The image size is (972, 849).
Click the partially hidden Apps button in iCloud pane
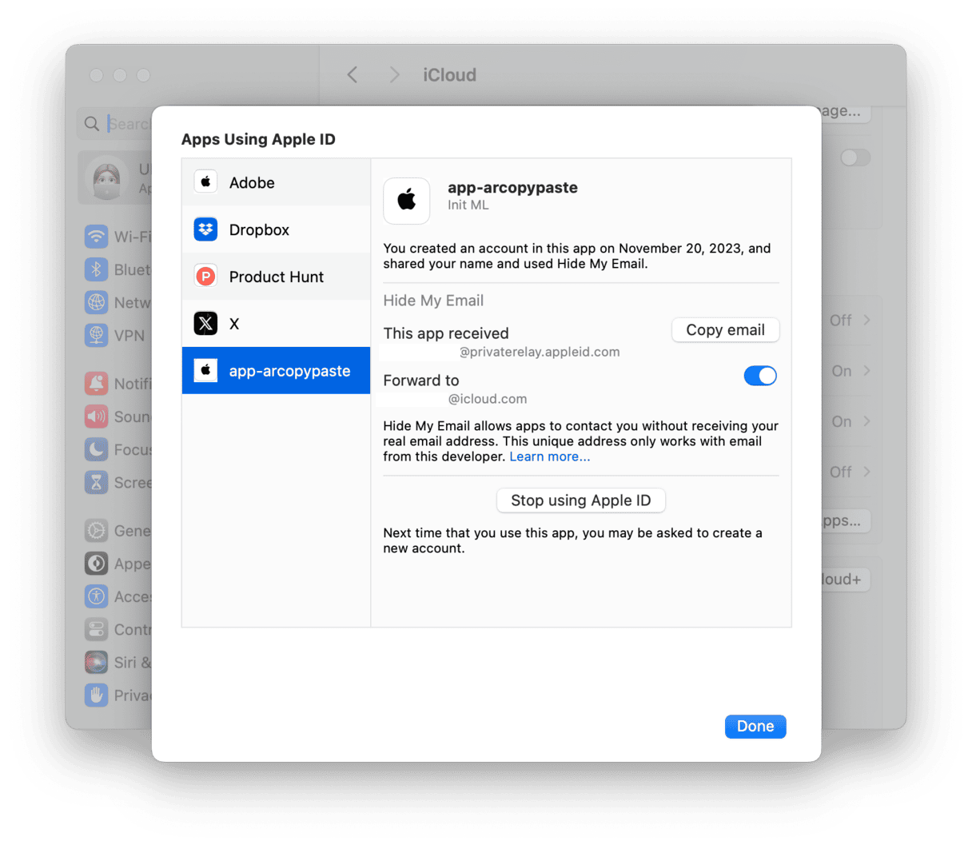846,520
